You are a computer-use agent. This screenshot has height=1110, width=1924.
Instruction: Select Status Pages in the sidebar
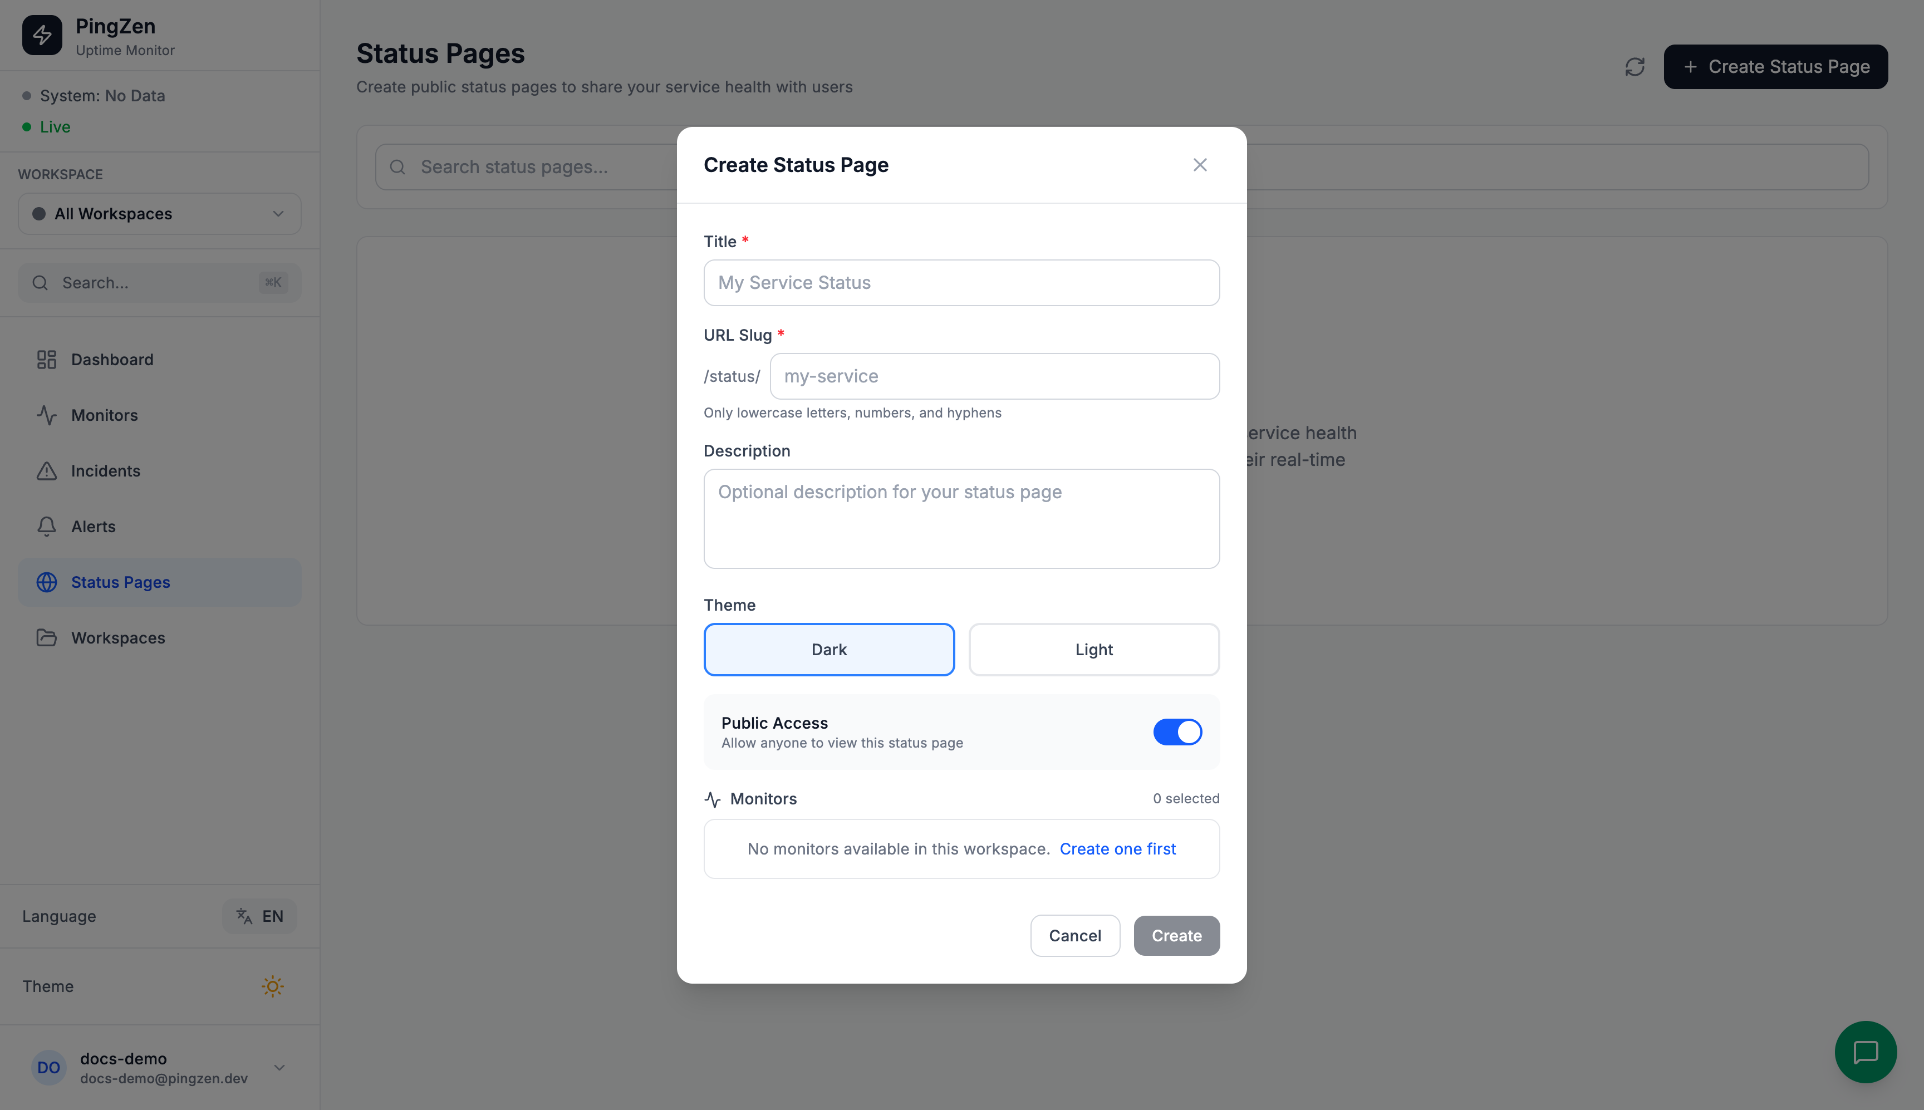pos(159,582)
